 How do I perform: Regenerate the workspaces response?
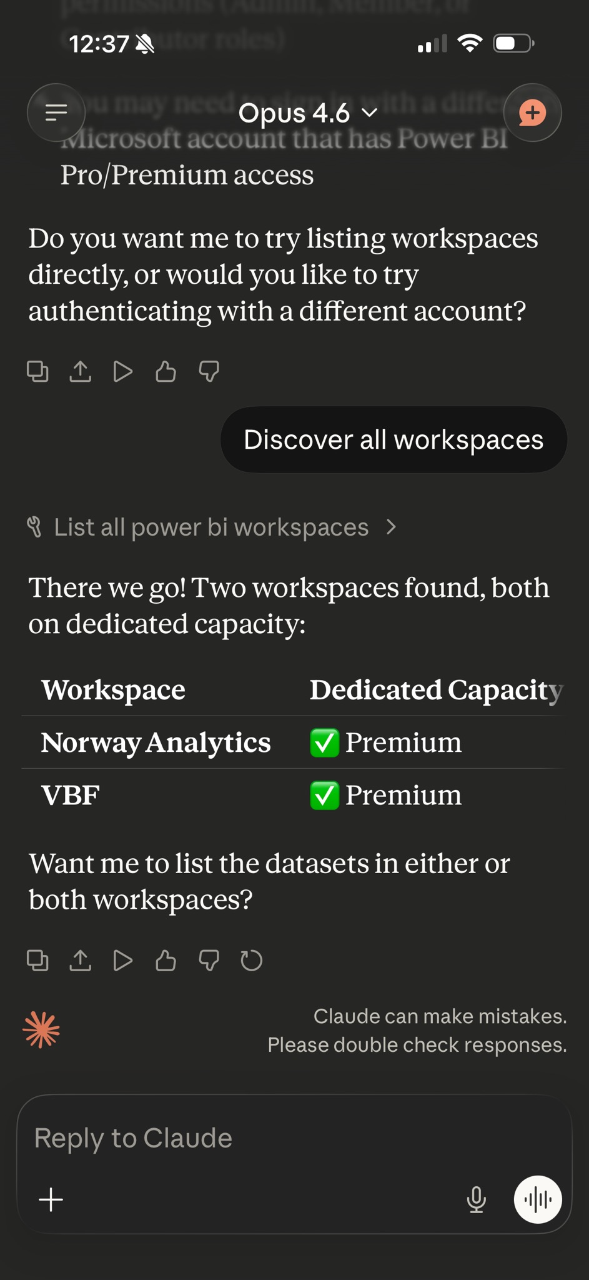pyautogui.click(x=250, y=961)
